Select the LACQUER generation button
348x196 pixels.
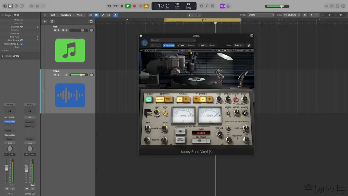point(160,99)
